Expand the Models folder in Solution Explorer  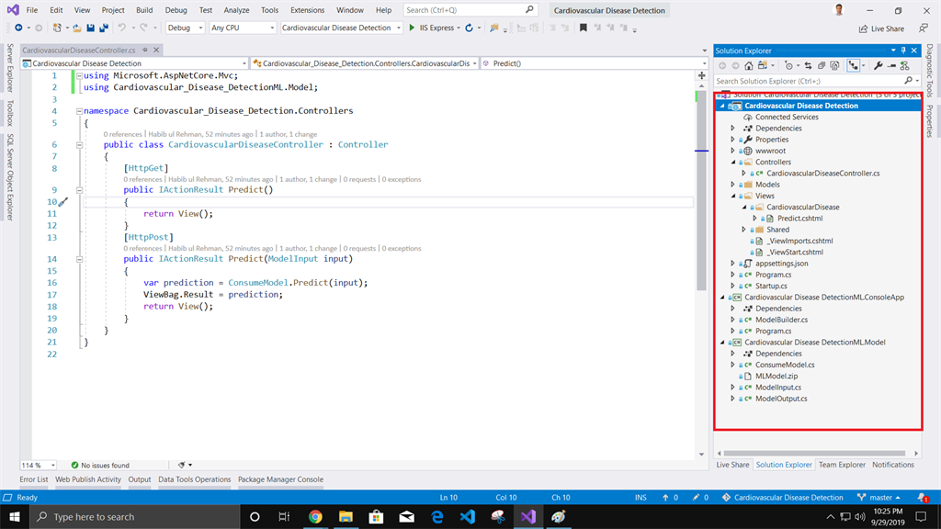[733, 185]
